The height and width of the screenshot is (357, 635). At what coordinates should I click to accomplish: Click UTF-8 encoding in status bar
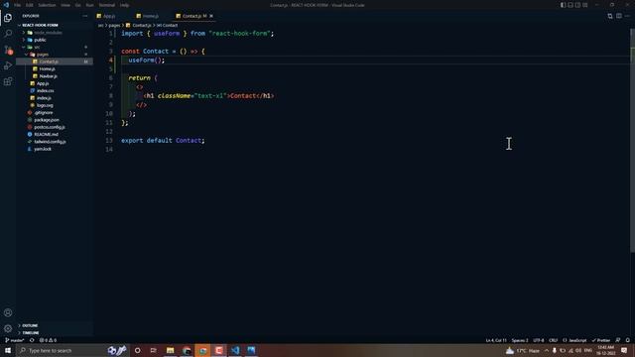539,340
